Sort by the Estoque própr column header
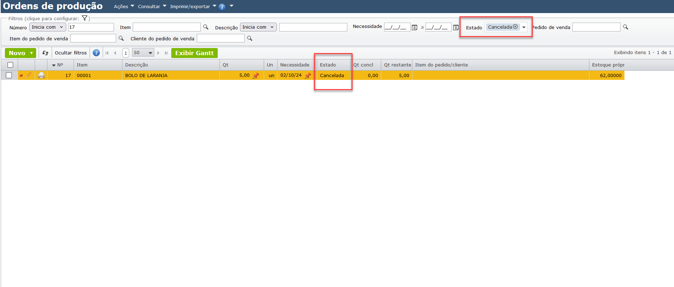 coord(607,65)
